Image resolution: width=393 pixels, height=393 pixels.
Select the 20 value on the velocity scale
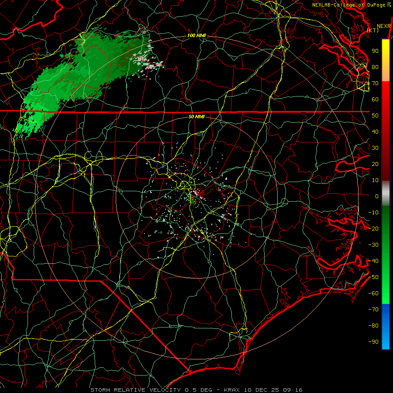pyautogui.click(x=375, y=164)
